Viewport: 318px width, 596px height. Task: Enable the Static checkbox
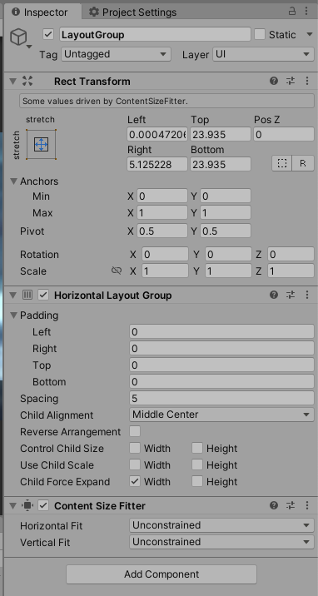coord(260,34)
